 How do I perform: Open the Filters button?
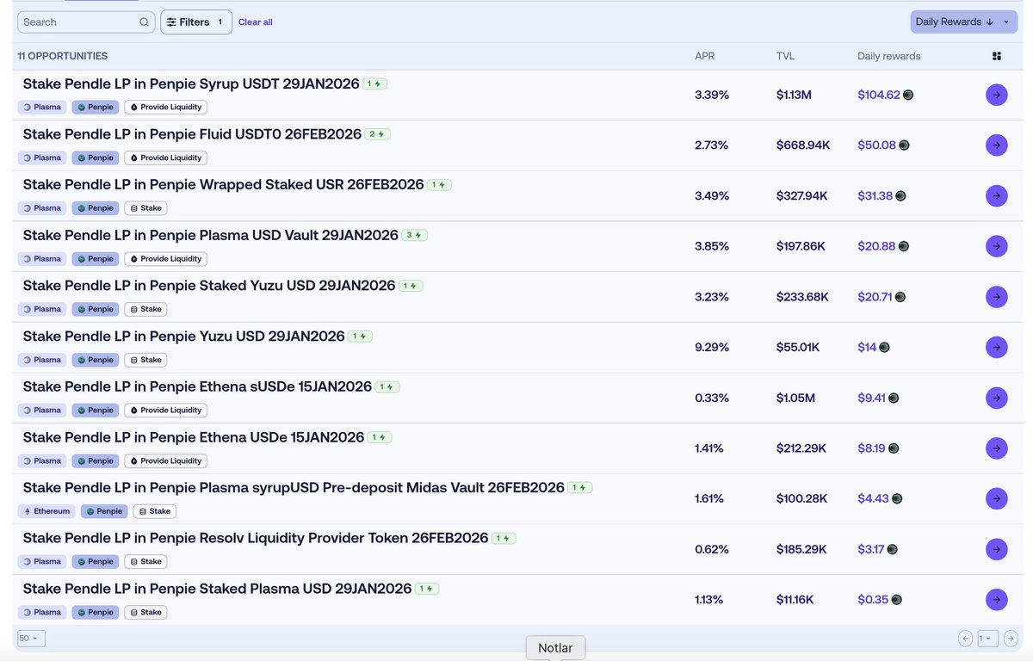click(196, 22)
